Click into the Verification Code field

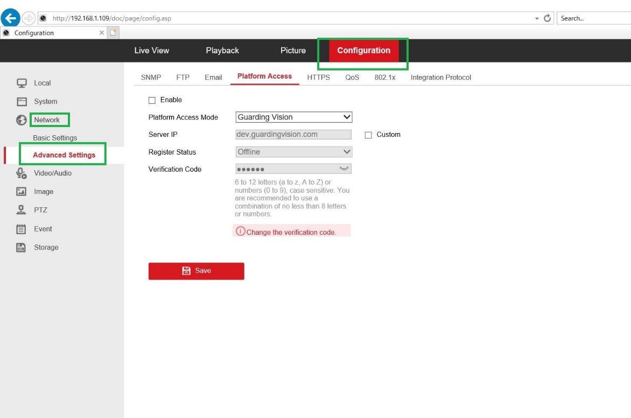[293, 169]
